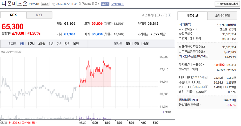Click the intraday red price line chart
The width and height of the screenshot is (241, 126).
(95, 74)
